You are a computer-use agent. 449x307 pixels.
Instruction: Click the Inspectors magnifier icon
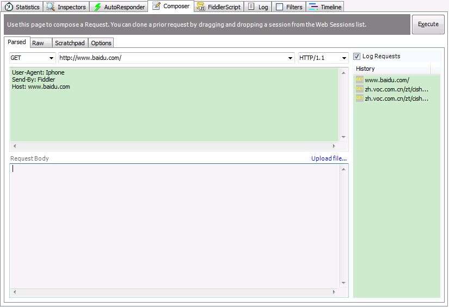(x=51, y=7)
